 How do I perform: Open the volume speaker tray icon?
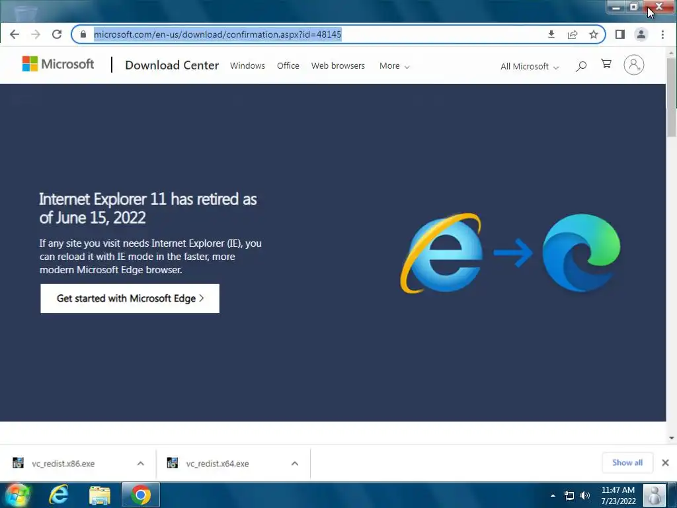click(x=585, y=495)
